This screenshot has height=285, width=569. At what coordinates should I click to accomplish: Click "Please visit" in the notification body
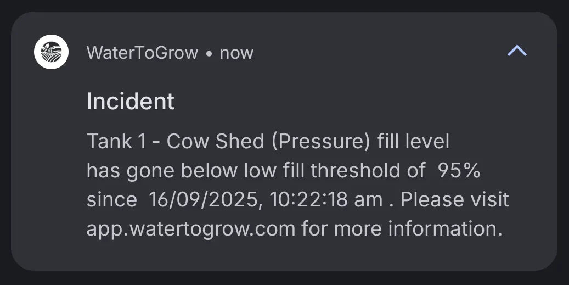click(x=454, y=200)
